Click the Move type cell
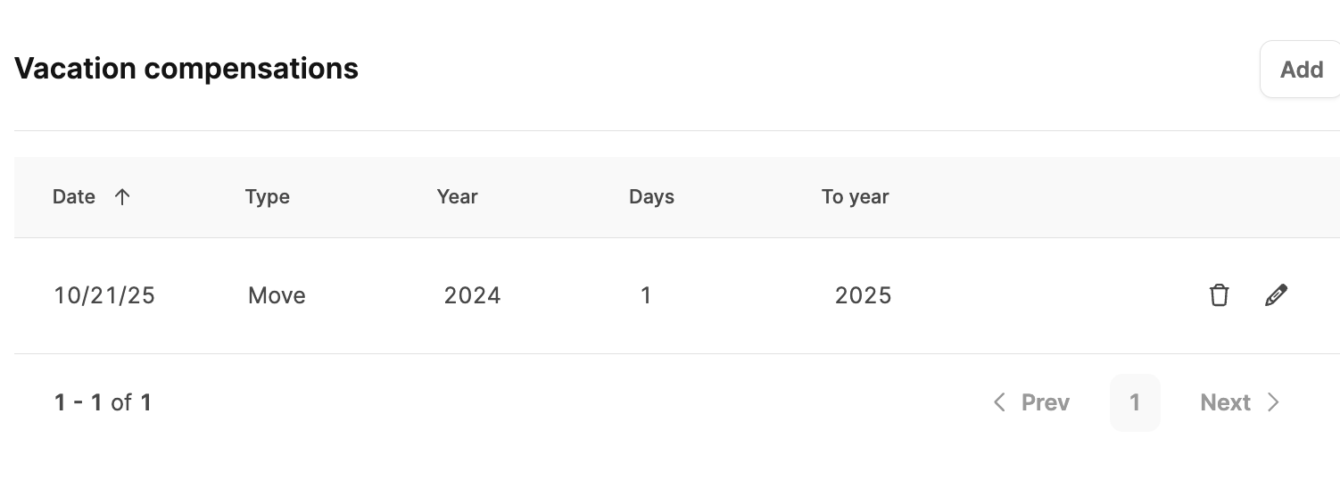This screenshot has height=480, width=1340. 277,295
